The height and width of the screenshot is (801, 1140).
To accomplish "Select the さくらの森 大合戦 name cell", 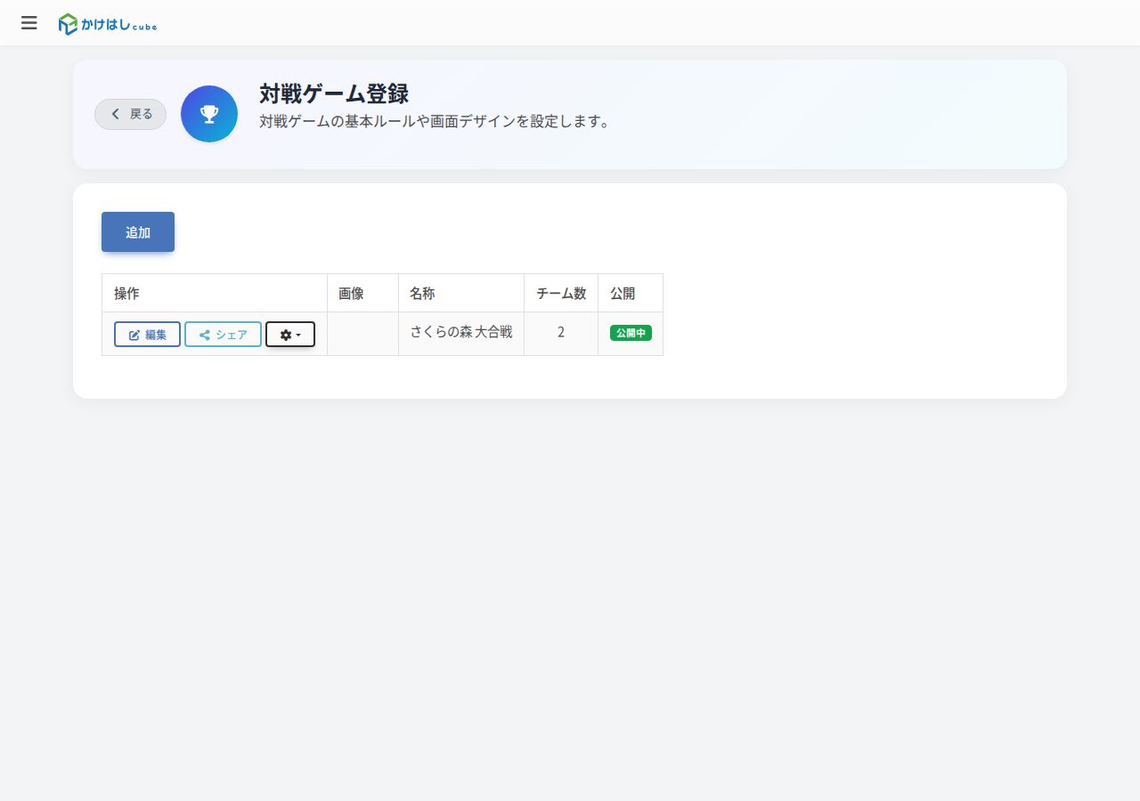I will [x=461, y=334].
